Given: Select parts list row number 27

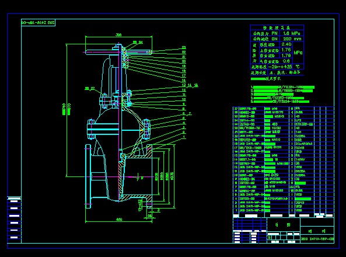Looking at the screenshot, I should [x=284, y=109].
